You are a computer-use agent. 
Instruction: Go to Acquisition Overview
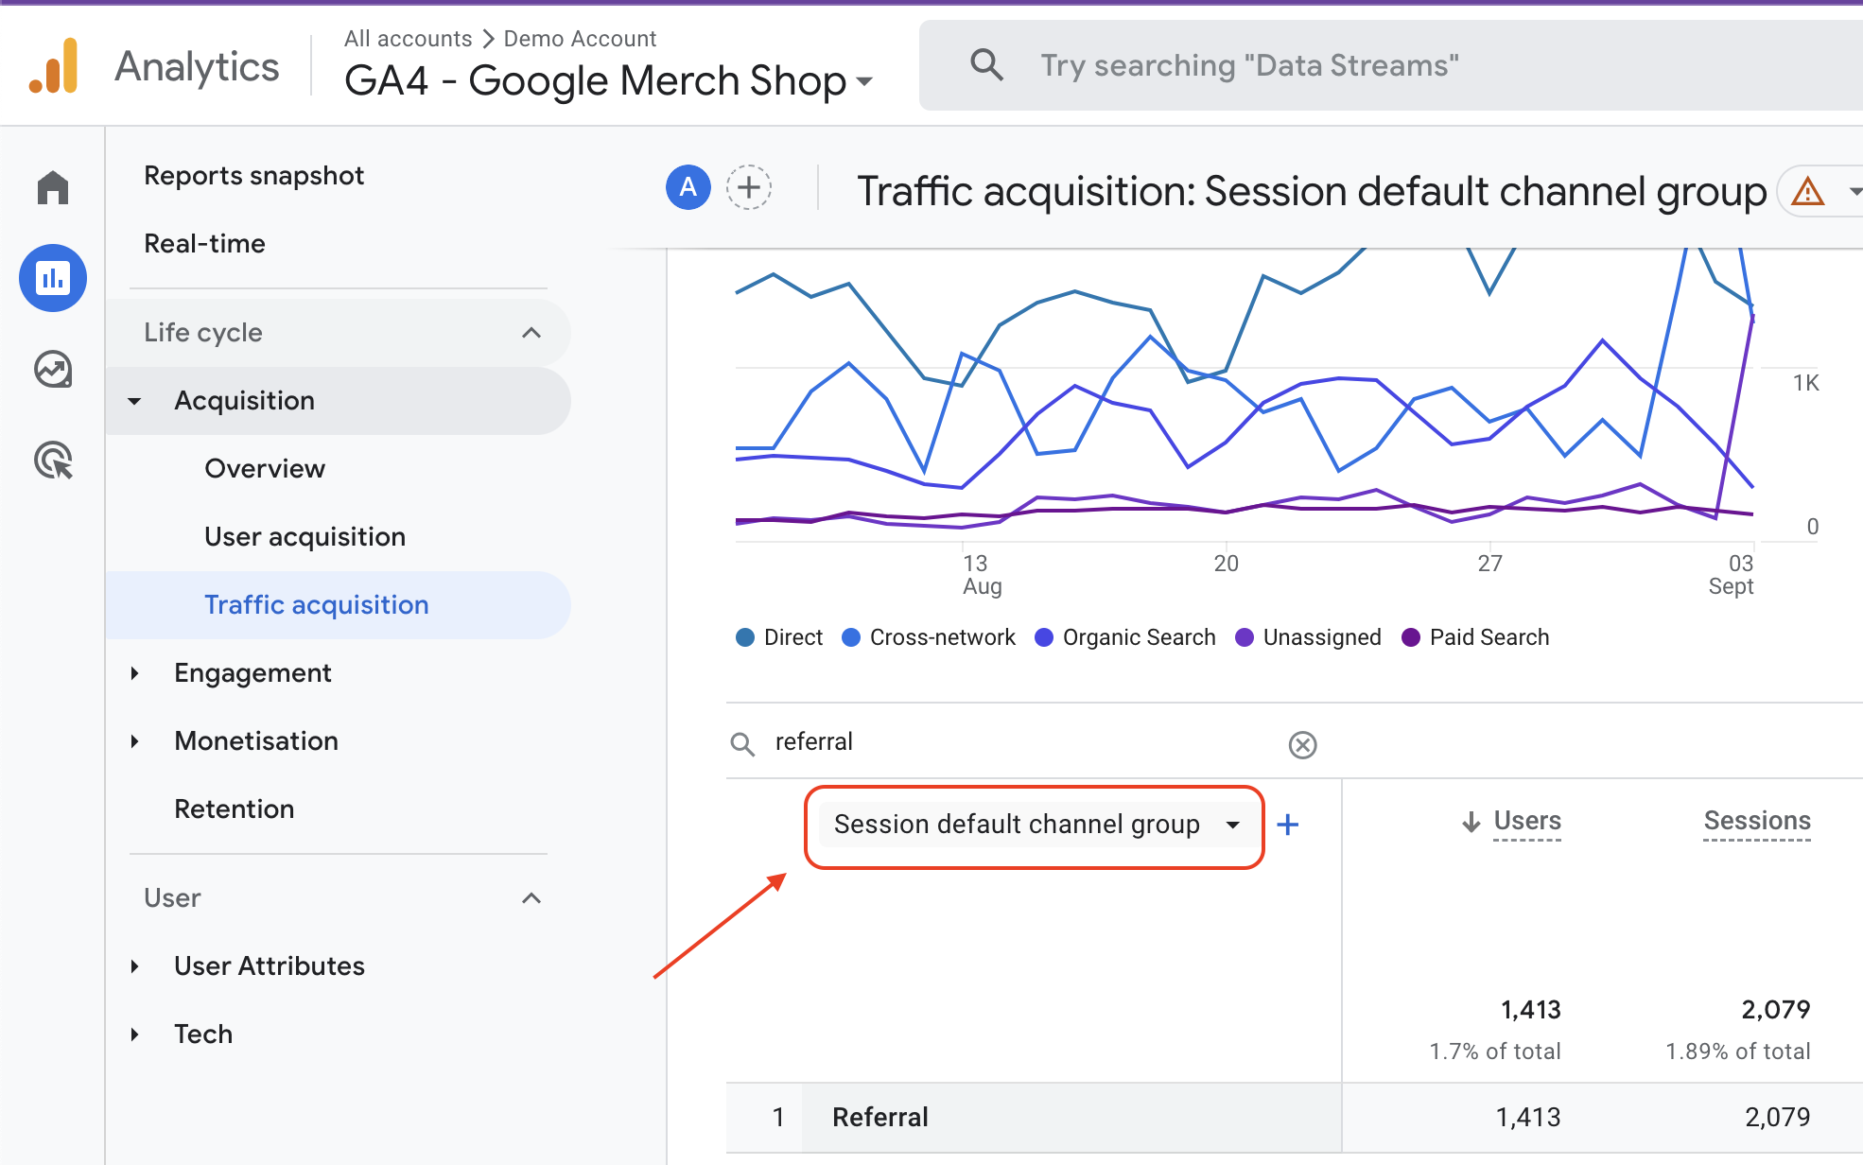coord(265,469)
